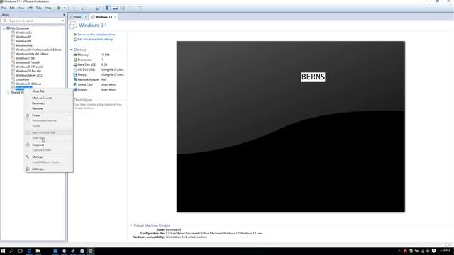Open Edge browser from taskbar

point(29,251)
